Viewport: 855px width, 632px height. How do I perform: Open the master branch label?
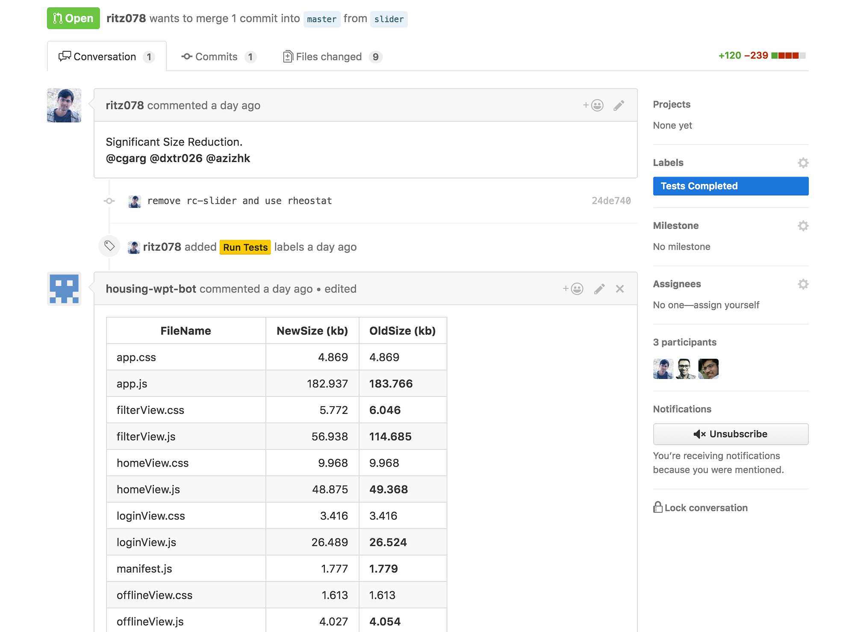[321, 19]
